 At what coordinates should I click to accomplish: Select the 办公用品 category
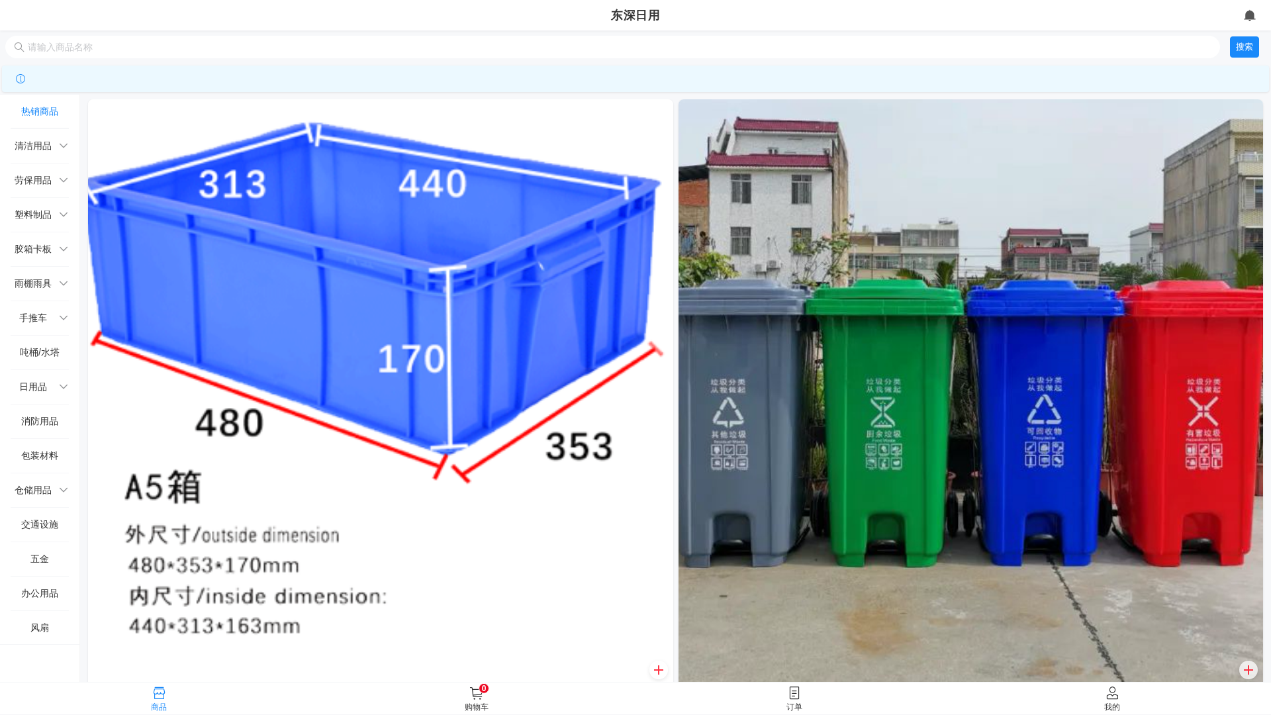40,593
